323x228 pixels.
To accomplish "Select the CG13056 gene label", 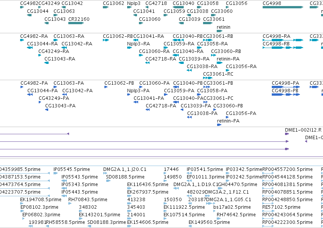I will click(236, 3).
